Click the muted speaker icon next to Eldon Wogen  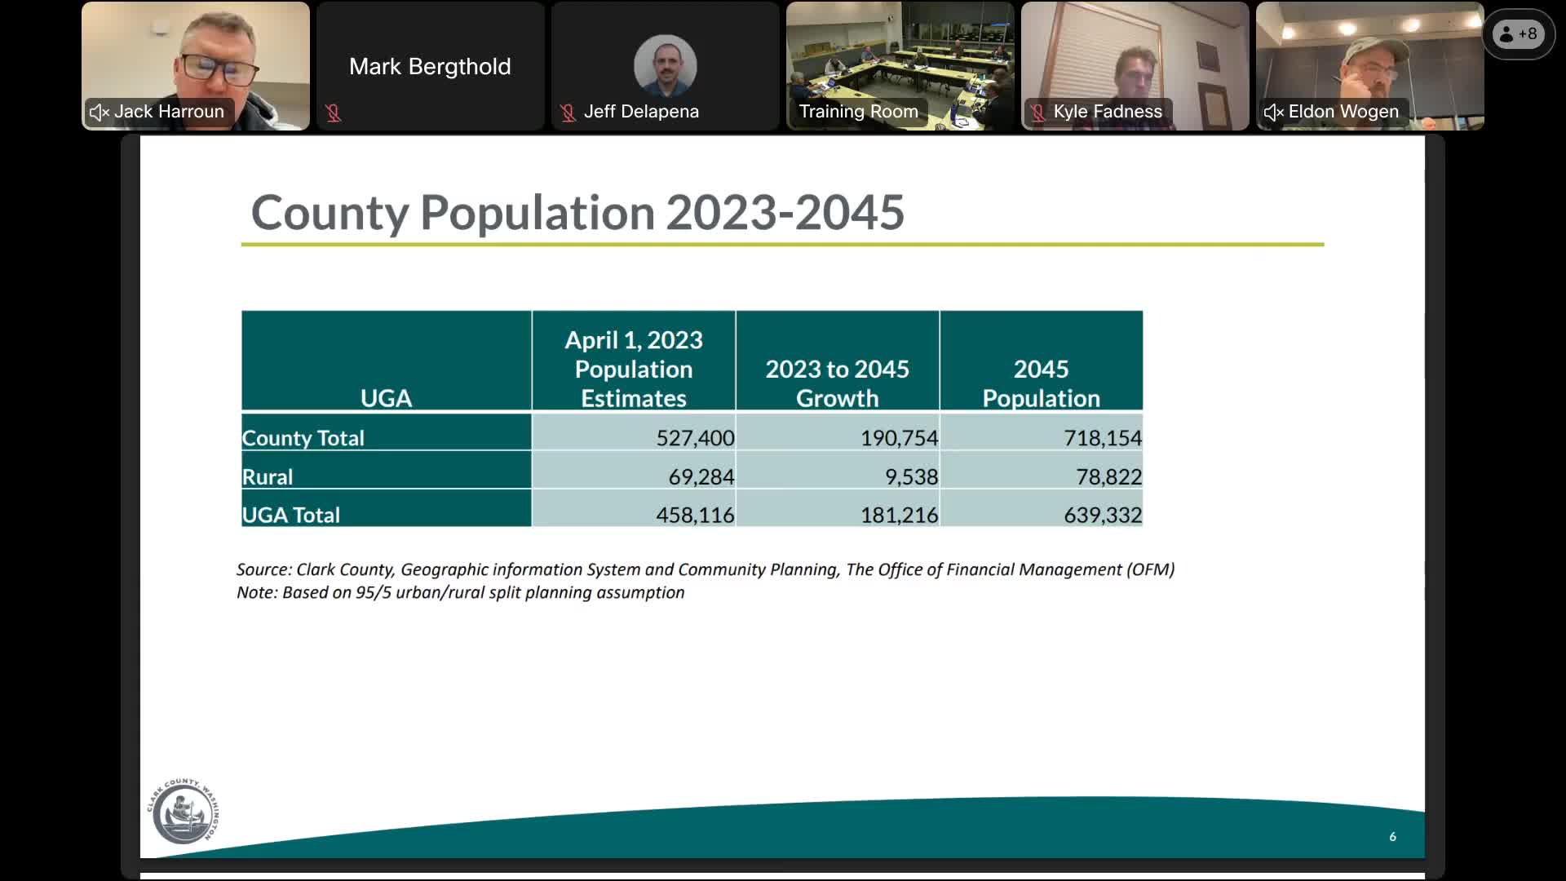(x=1272, y=112)
